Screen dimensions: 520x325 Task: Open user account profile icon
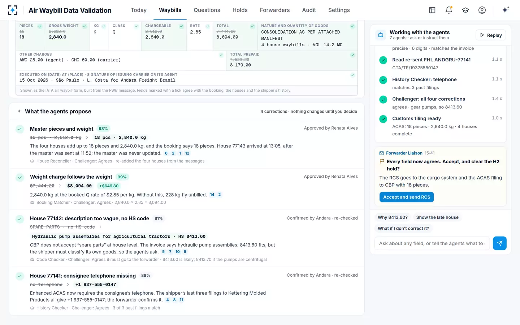coord(482,10)
